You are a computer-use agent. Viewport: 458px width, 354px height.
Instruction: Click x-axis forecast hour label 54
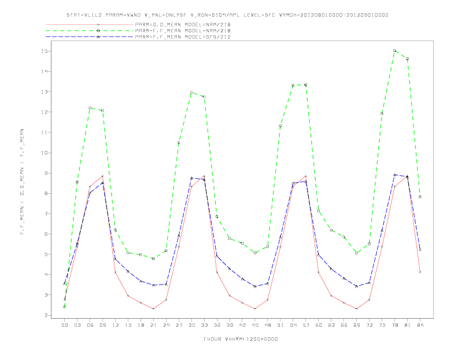point(293,325)
